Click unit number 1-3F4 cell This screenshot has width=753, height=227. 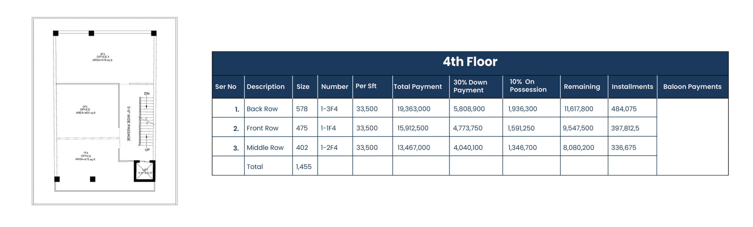tap(329, 109)
